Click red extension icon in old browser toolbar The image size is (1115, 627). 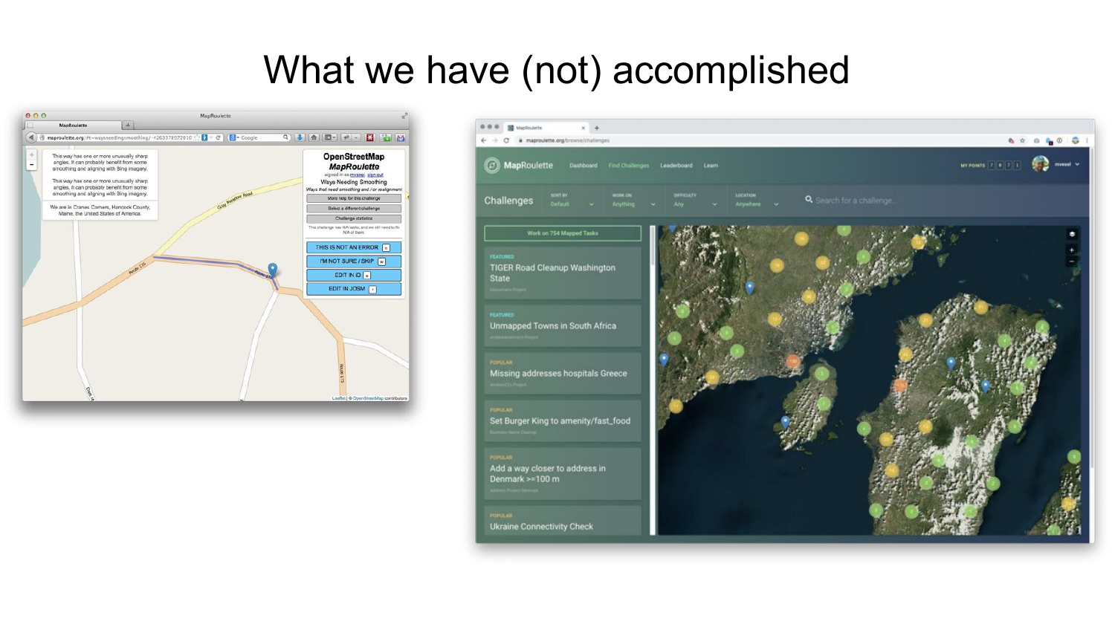coord(369,137)
